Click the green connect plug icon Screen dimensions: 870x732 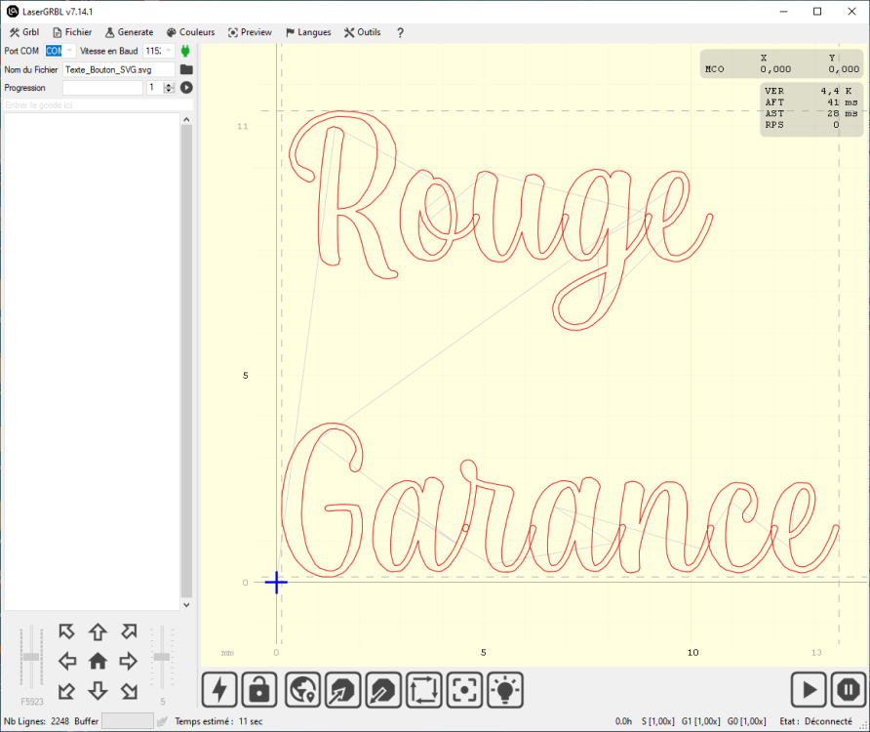[185, 50]
